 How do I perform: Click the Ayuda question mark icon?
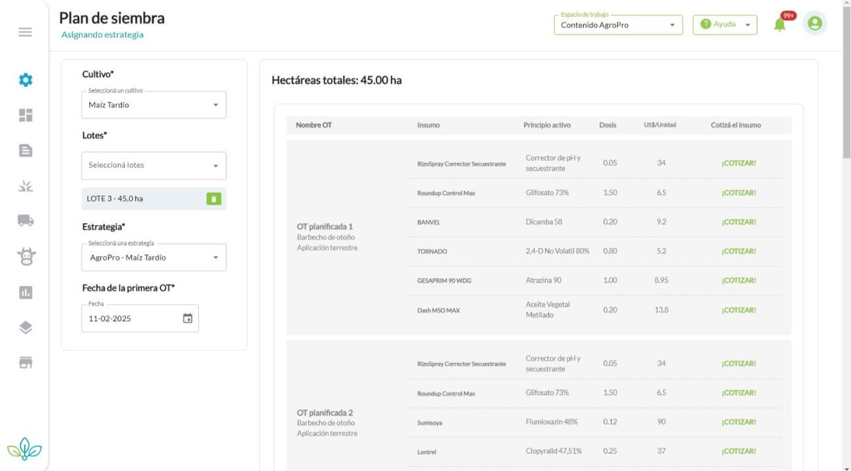[x=706, y=24]
